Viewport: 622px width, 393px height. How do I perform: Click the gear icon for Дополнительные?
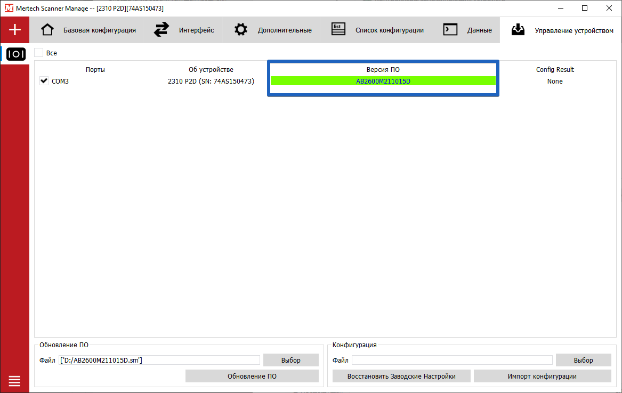coord(241,30)
